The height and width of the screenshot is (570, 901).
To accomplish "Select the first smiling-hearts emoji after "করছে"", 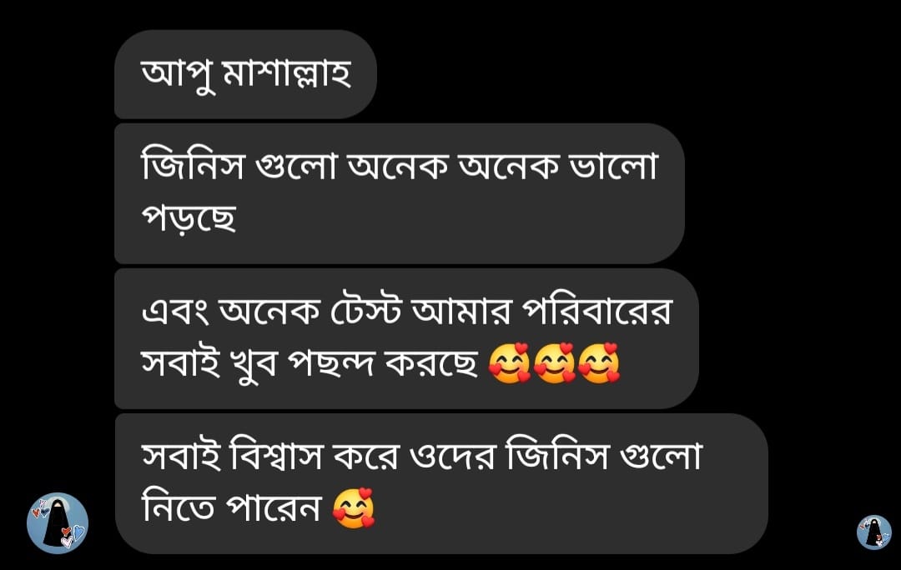I will point(510,362).
